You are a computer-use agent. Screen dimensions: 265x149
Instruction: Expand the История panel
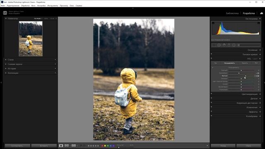(x=6, y=68)
